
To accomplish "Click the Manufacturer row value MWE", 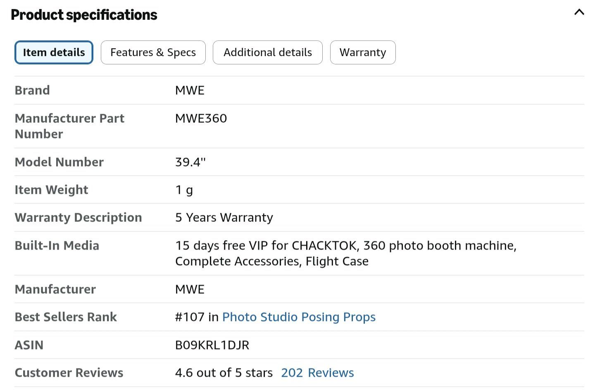I will (190, 289).
